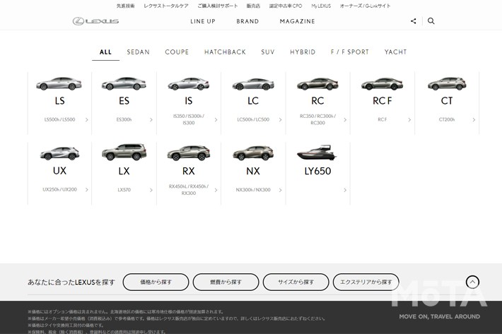
Task: Expand the UX card chevron
Action: tap(87, 190)
